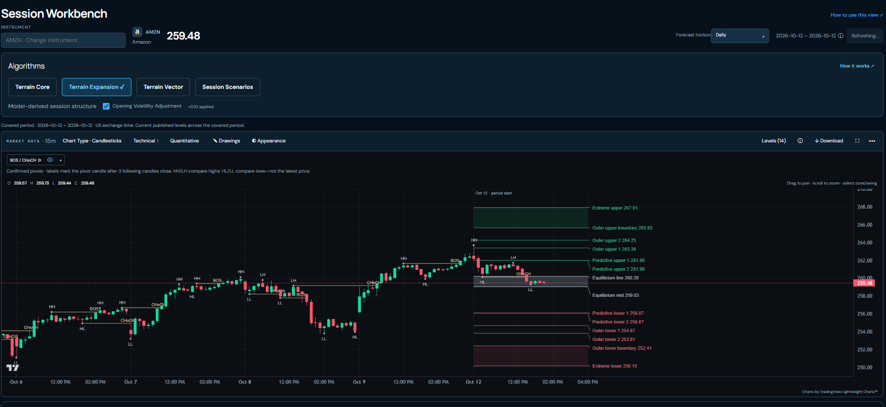886x407 pixels.
Task: Click the Outer upper 2 264.25 label
Action: [x=614, y=241]
